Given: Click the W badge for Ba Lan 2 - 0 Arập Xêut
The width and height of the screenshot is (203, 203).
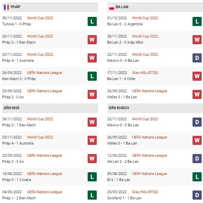Looking at the screenshot, I should tap(197, 40).
